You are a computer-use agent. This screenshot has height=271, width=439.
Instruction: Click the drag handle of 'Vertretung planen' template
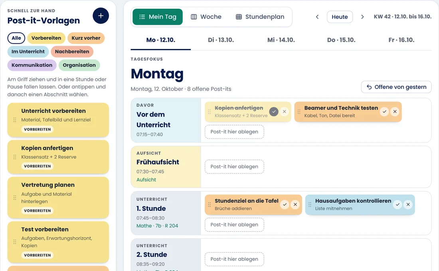tap(14, 198)
